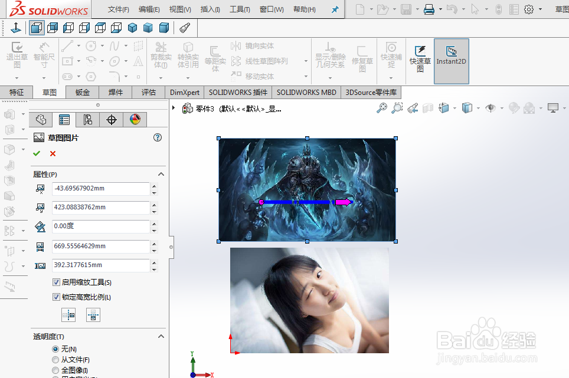The image size is (569, 378).
Task: Open DimXpertManager crosshair tab
Action: (112, 120)
